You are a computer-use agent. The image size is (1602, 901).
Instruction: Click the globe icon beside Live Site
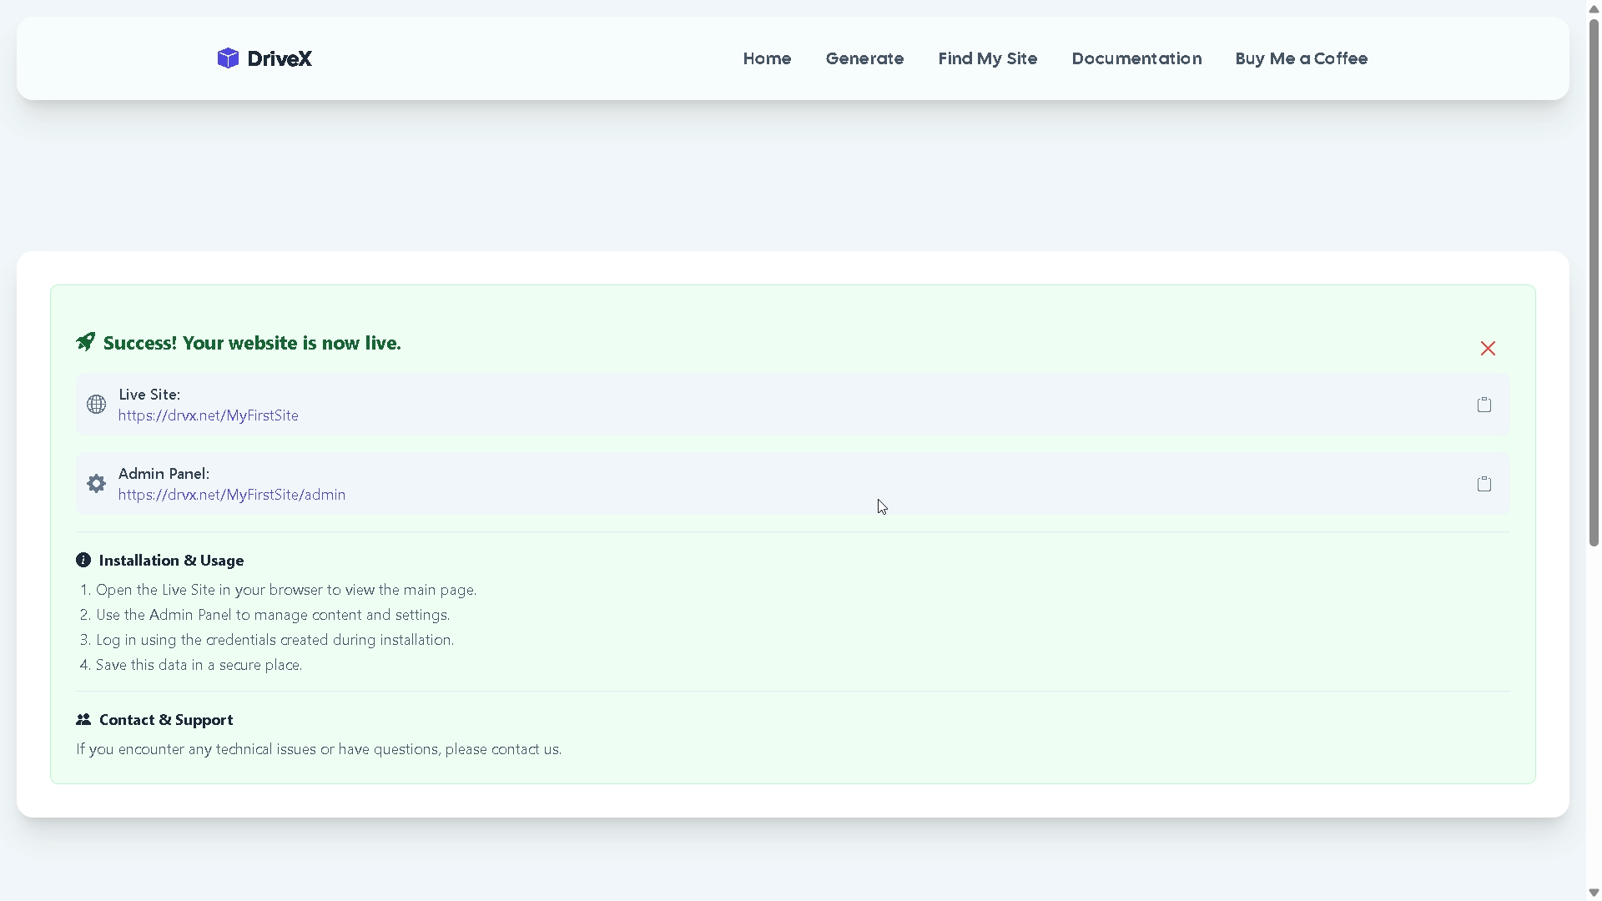(x=97, y=405)
